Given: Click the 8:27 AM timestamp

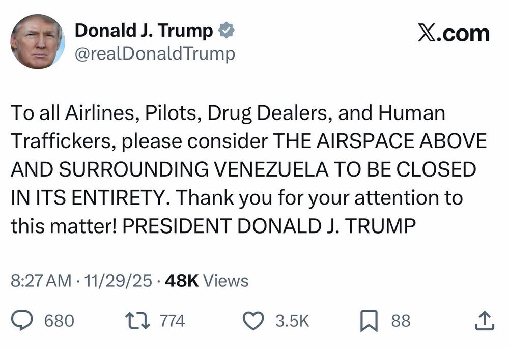Looking at the screenshot, I should (41, 281).
